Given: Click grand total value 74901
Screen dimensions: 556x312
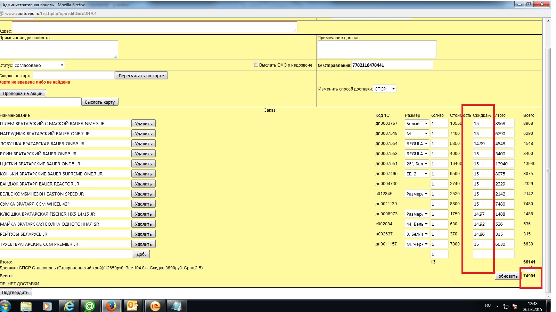Looking at the screenshot, I should (x=529, y=276).
